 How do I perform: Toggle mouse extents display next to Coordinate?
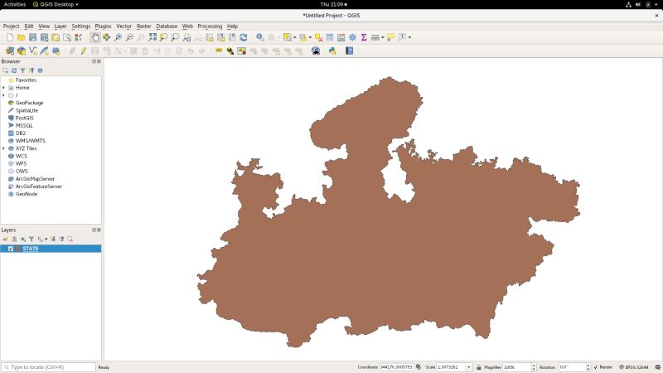coord(419,367)
